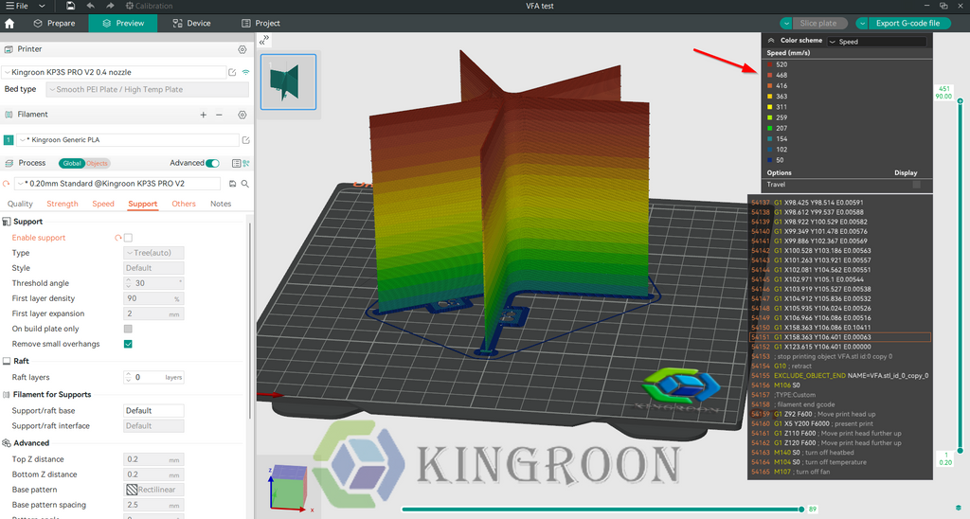Click the vertical layer slider top handle
This screenshot has height=519, width=970.
click(x=961, y=100)
